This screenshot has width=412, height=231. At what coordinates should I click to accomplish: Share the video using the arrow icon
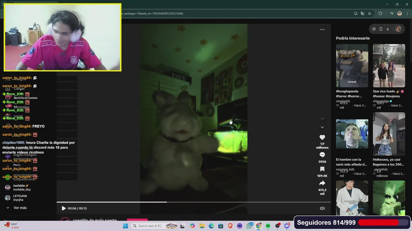point(322,183)
